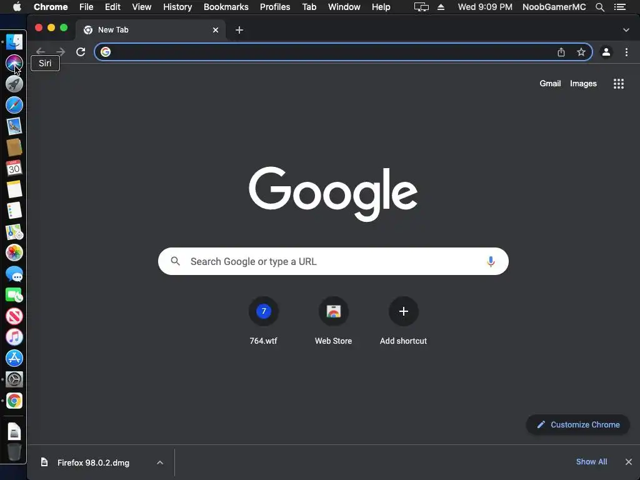Open the Apple menu
The height and width of the screenshot is (480, 640).
coord(17,7)
